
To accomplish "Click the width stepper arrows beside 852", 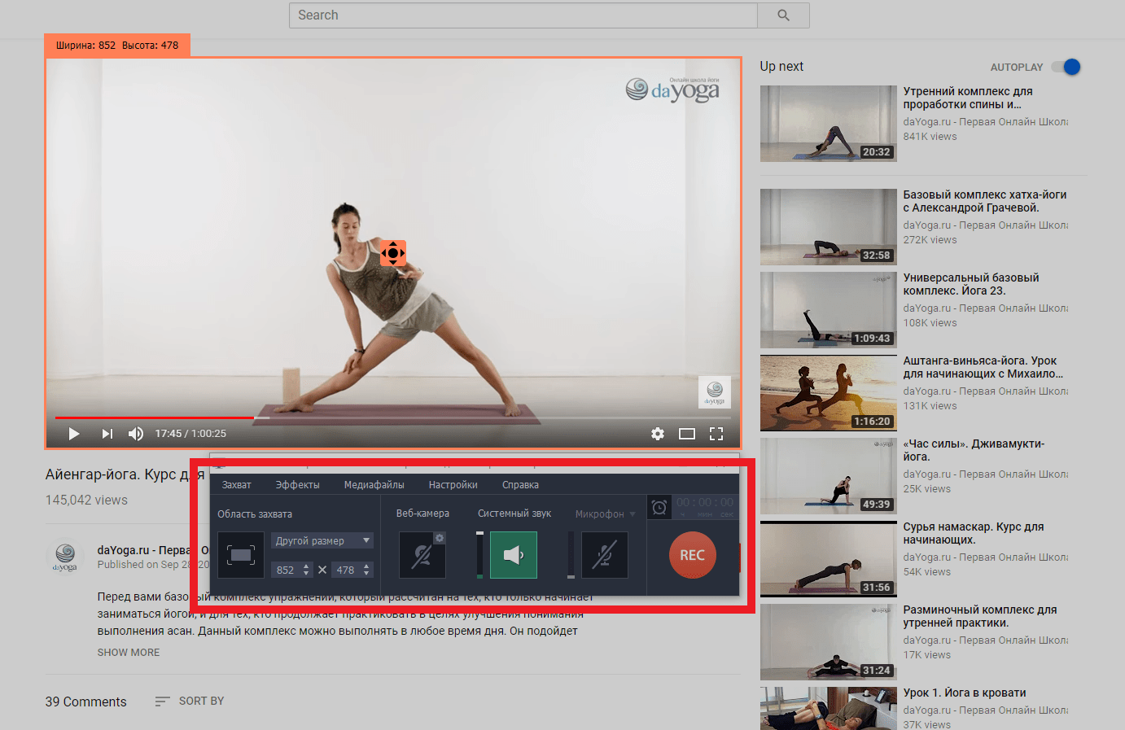I will 306,570.
